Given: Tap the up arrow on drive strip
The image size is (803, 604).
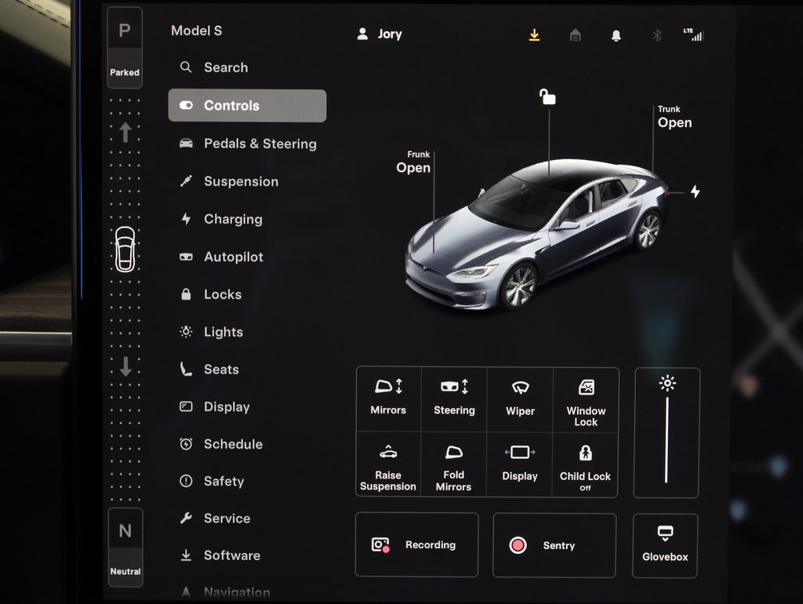Looking at the screenshot, I should click(125, 132).
